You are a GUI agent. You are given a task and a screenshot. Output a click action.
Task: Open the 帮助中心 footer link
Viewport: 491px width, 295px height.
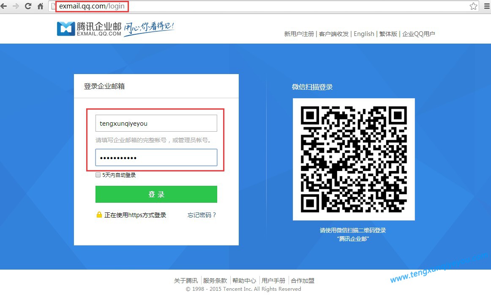coord(244,281)
